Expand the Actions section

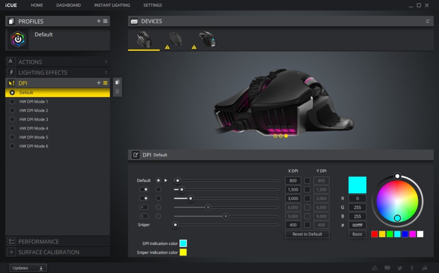click(x=58, y=62)
